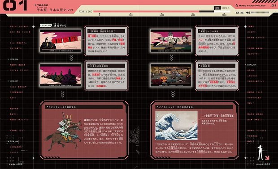Viewport: 278px width, 169px height.
Task: Click the music note icon beside MUSIC STUDY PROJECT
Action: click(x=236, y=6)
